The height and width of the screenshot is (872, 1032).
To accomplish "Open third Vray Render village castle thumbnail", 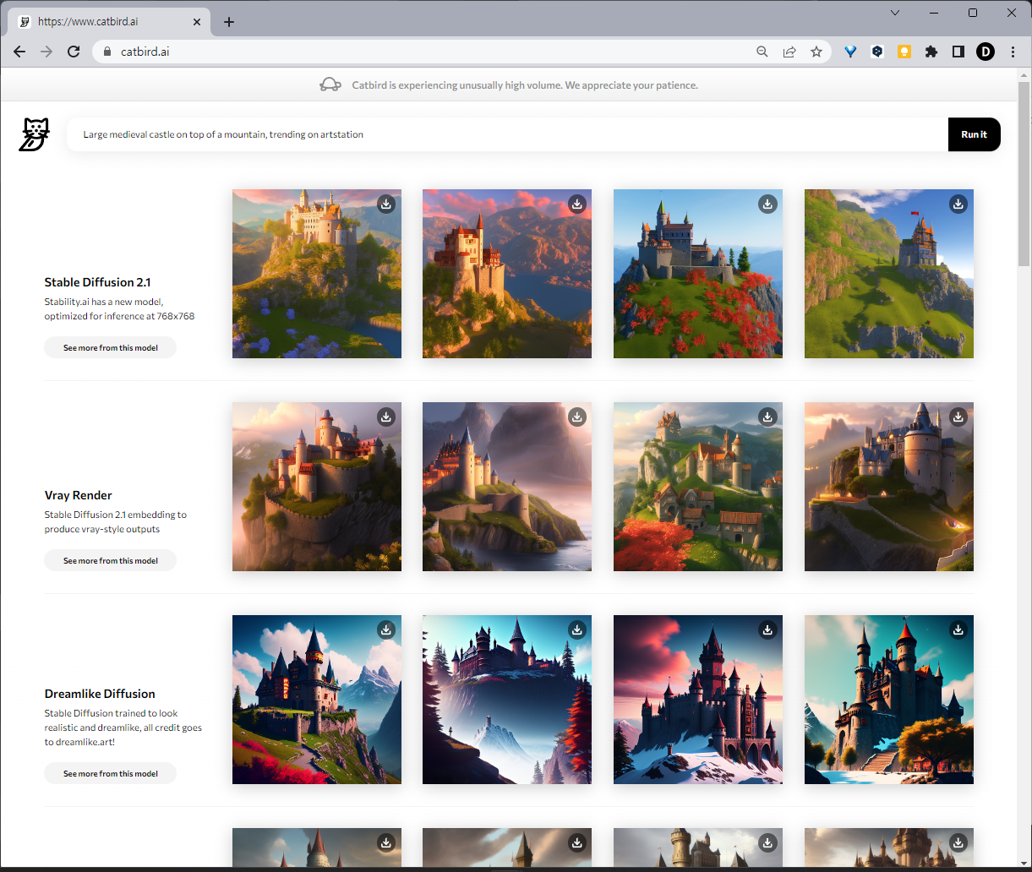I will (698, 487).
